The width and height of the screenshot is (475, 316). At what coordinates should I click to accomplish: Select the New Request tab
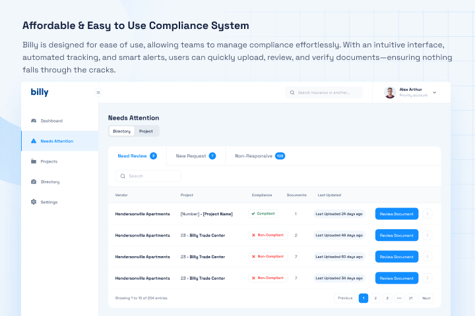[196, 156]
